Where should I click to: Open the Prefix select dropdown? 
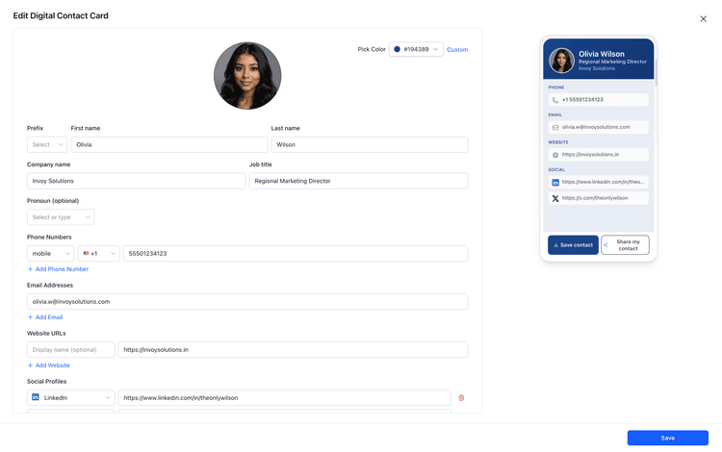(x=47, y=144)
